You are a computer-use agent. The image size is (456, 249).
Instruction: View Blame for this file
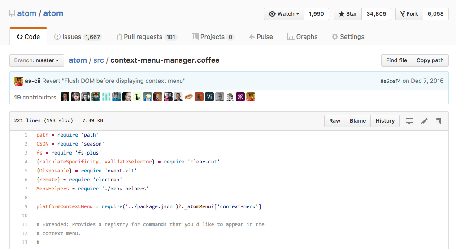(x=357, y=121)
